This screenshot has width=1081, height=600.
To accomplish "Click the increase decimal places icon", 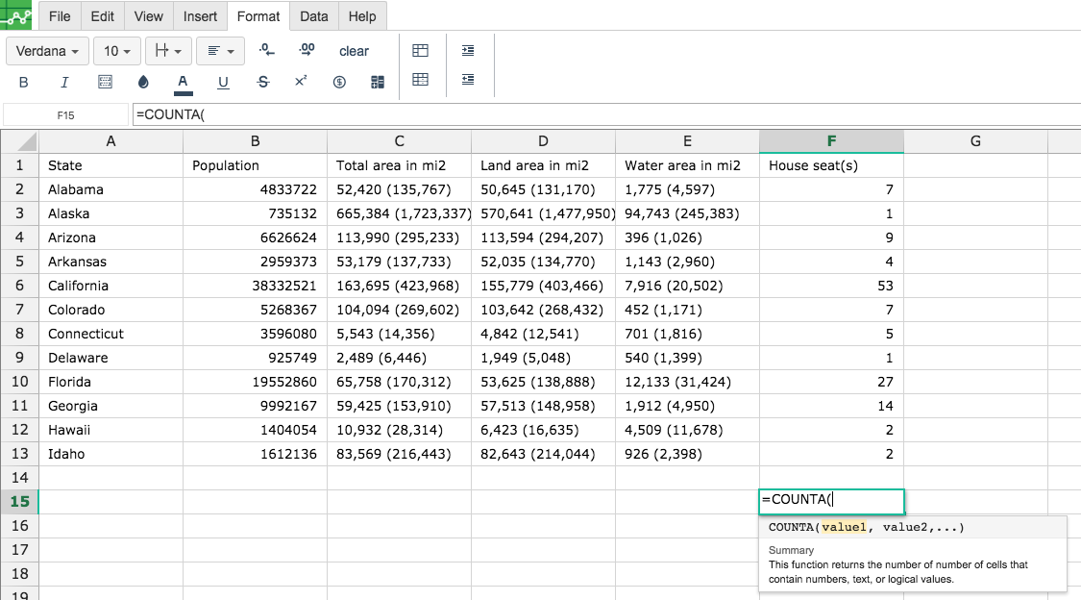I will click(x=307, y=50).
